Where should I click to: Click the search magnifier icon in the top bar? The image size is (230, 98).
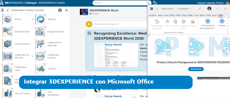click(148, 3)
